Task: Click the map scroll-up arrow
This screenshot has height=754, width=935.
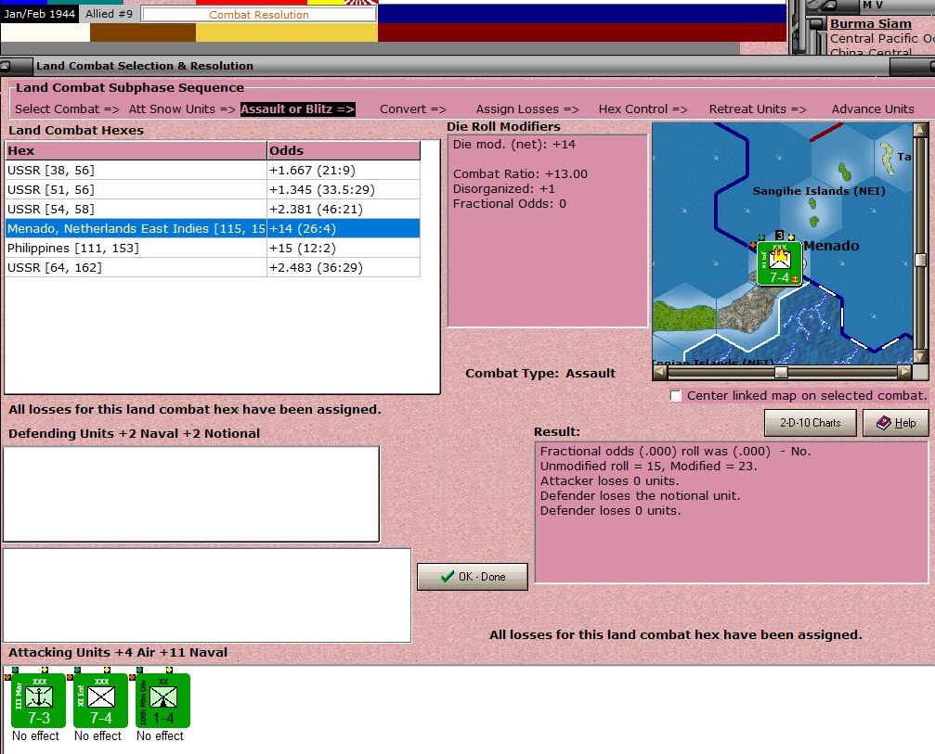Action: click(x=921, y=129)
